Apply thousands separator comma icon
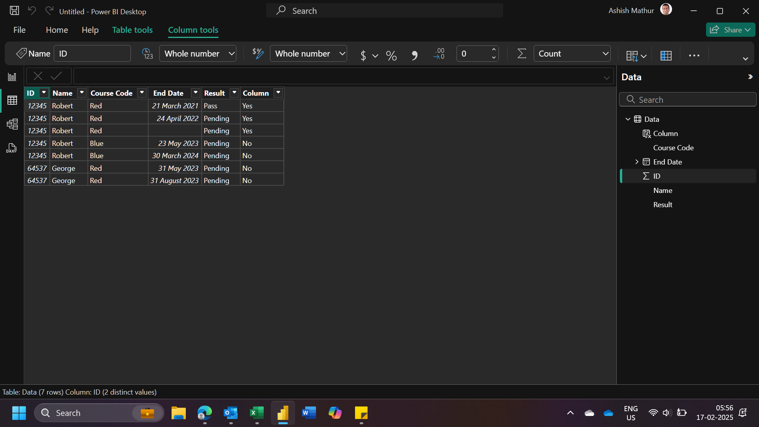759x427 pixels. (414, 55)
